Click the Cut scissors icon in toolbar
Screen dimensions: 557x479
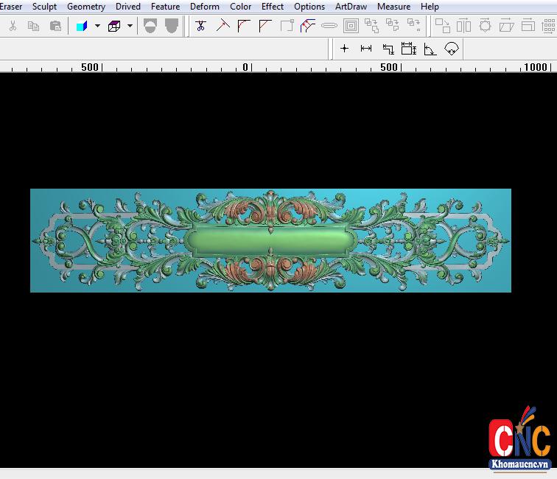click(13, 26)
